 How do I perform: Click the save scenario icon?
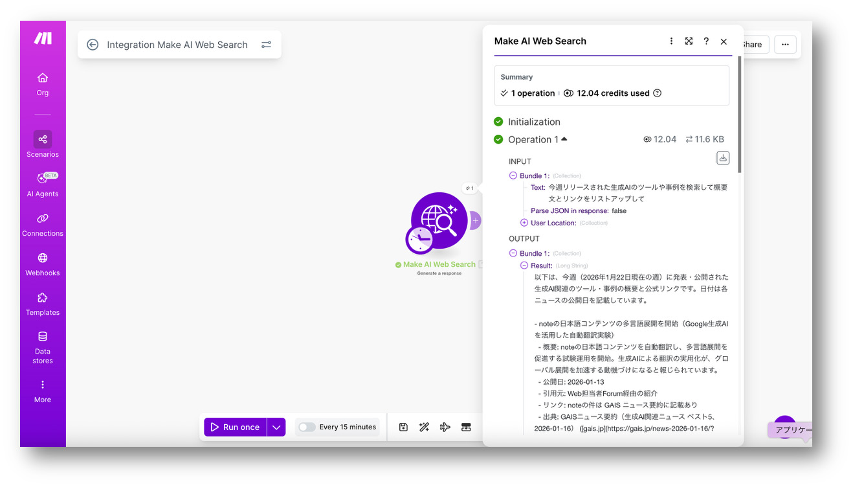403,427
